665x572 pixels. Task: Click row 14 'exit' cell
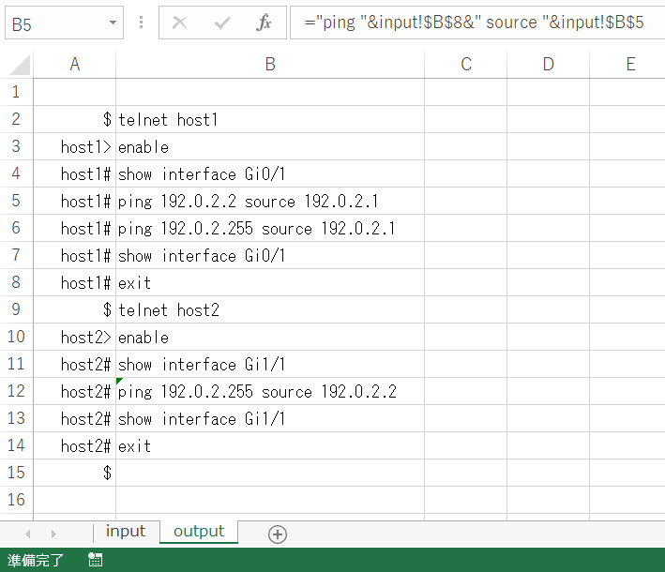tap(270, 445)
